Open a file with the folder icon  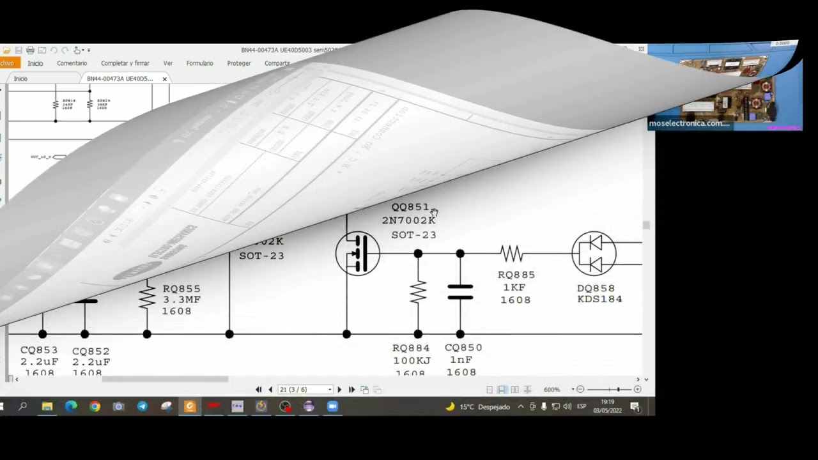tap(7, 50)
